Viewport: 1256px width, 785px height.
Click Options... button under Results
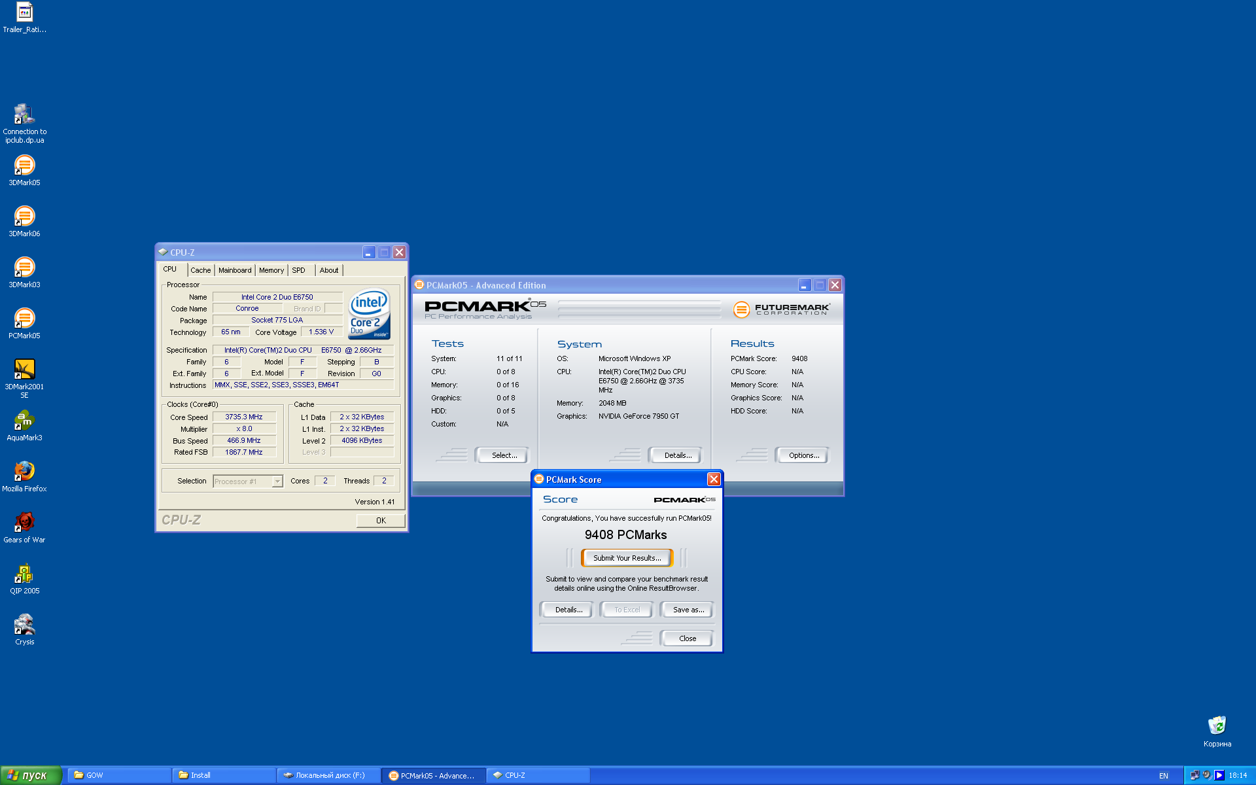click(803, 455)
